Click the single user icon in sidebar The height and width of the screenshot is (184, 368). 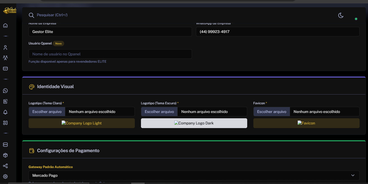pyautogui.click(x=5, y=48)
